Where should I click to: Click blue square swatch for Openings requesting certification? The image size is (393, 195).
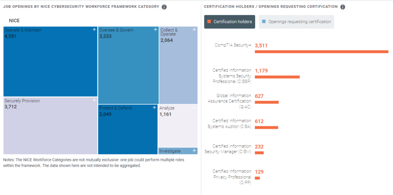click(x=263, y=22)
